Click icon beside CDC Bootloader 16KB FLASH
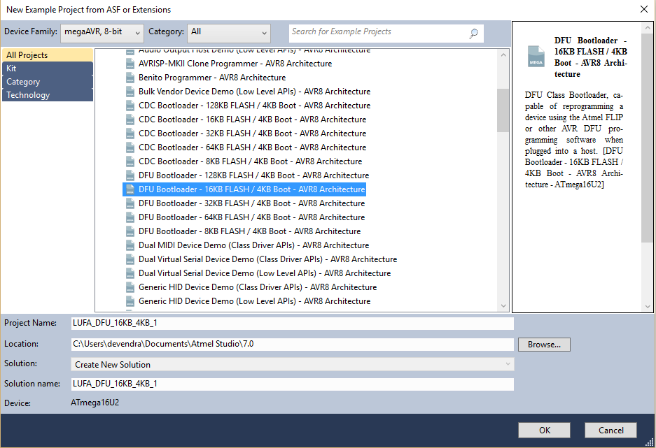656x448 pixels. pyautogui.click(x=130, y=120)
